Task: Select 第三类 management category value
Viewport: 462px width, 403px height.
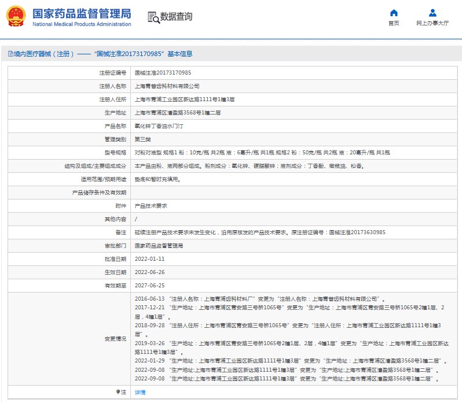Action: pyautogui.click(x=142, y=139)
